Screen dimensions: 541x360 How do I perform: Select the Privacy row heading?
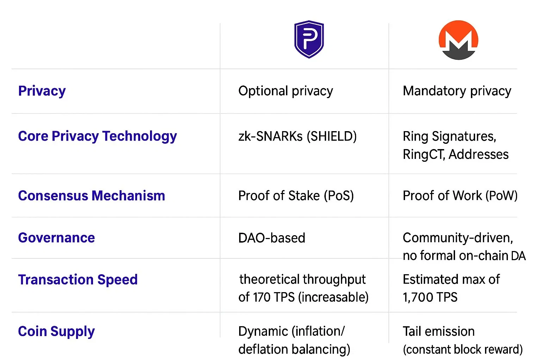(x=42, y=91)
